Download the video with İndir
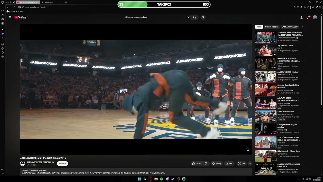 click(x=229, y=164)
